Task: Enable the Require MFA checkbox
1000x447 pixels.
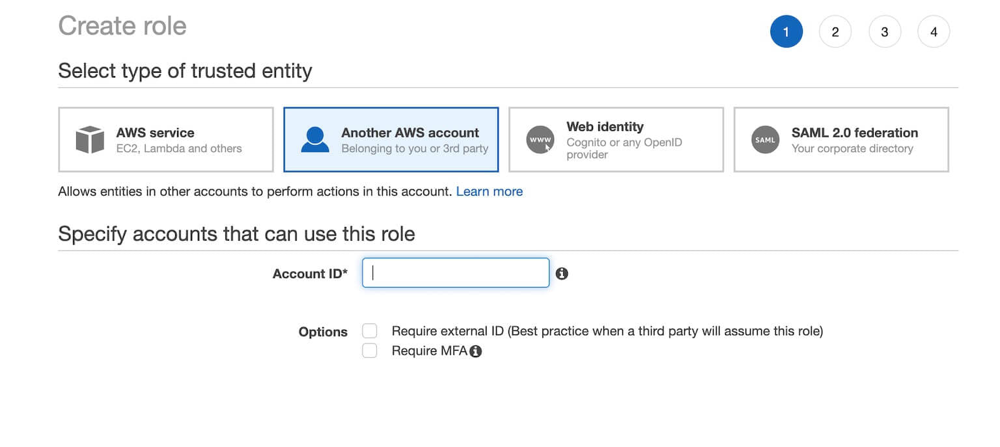Action: pos(370,351)
